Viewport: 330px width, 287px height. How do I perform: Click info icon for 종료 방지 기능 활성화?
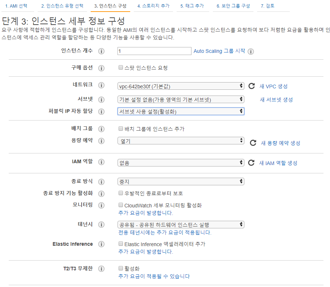pyautogui.click(x=101, y=194)
